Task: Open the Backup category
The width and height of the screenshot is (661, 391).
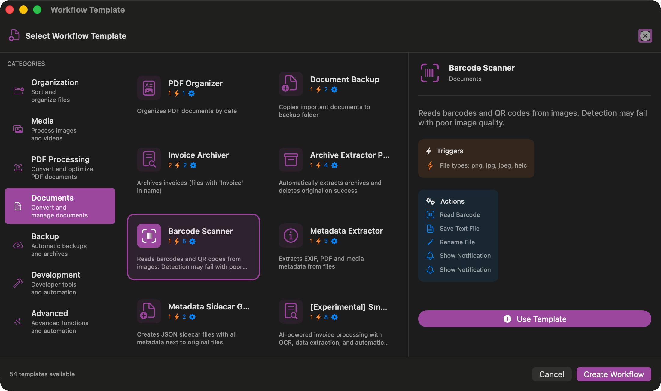Action: point(60,245)
